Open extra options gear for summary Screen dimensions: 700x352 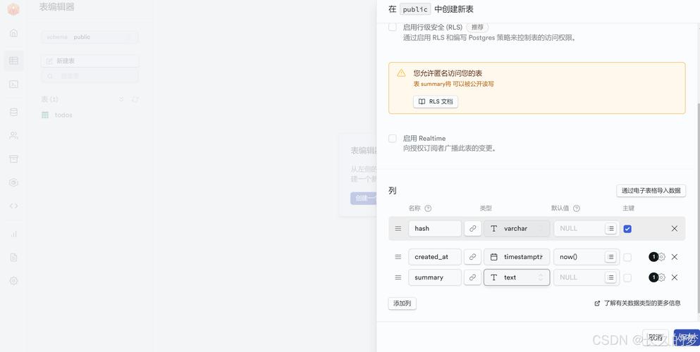(x=662, y=277)
